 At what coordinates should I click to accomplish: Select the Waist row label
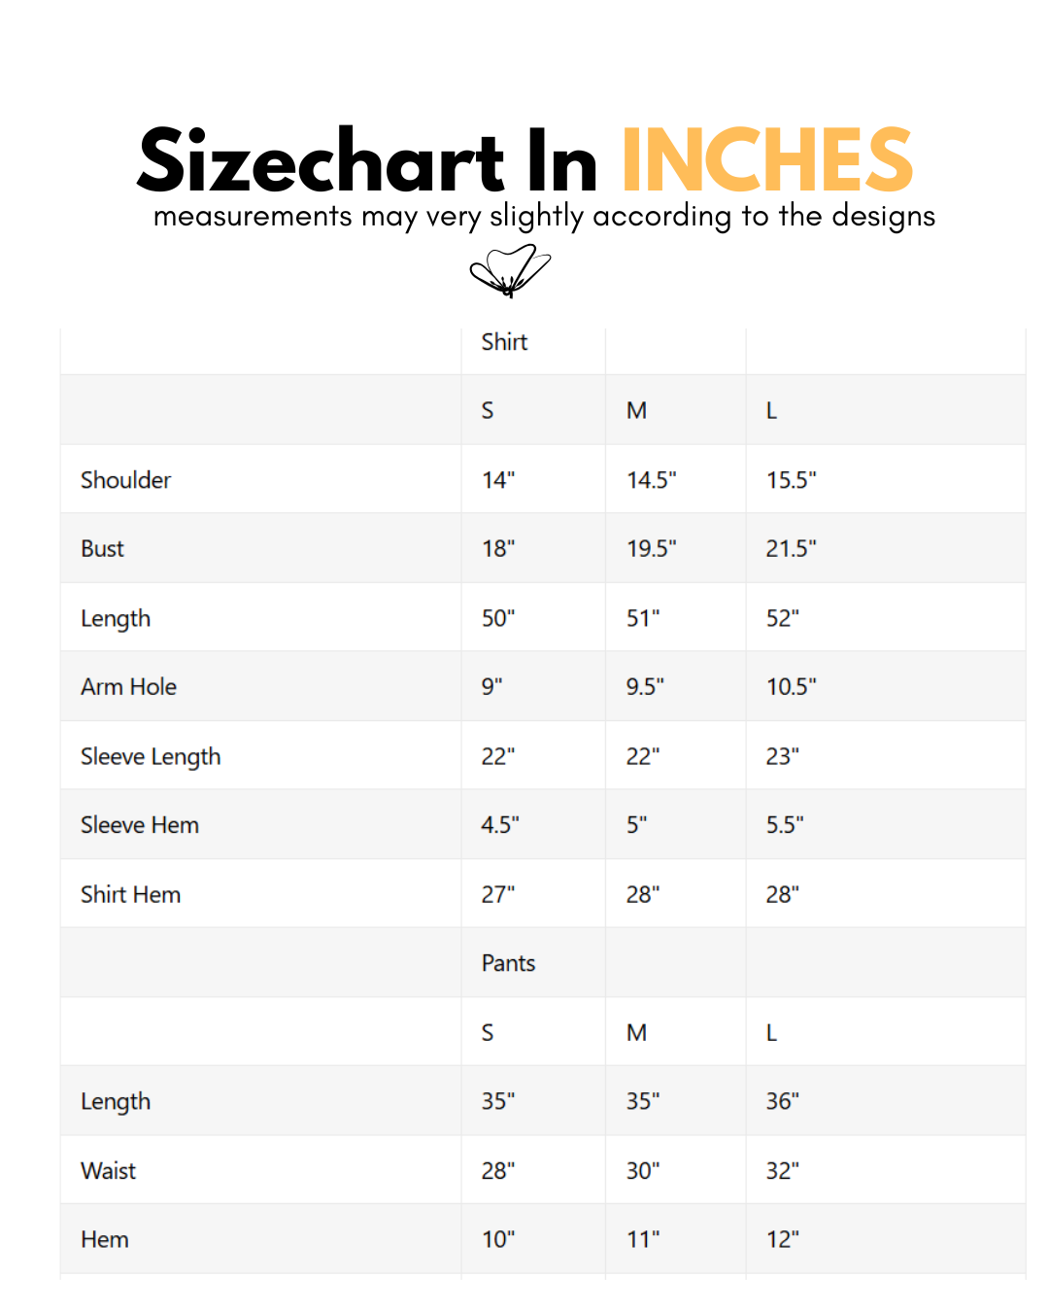(108, 1171)
